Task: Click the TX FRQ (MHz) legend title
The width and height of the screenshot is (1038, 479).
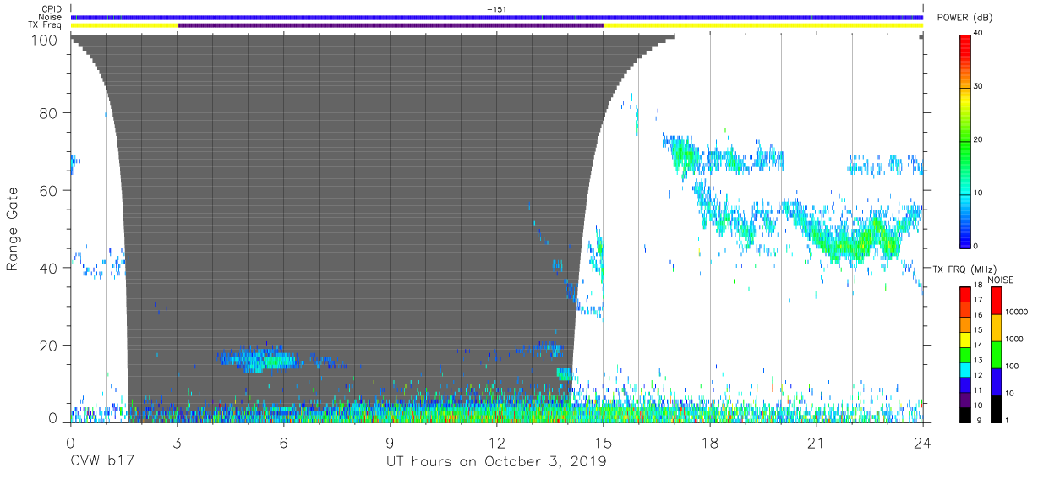Action: pyautogui.click(x=964, y=269)
